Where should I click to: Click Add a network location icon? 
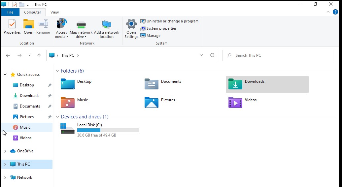106,24
